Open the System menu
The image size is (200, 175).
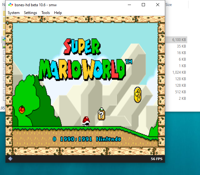13,13
